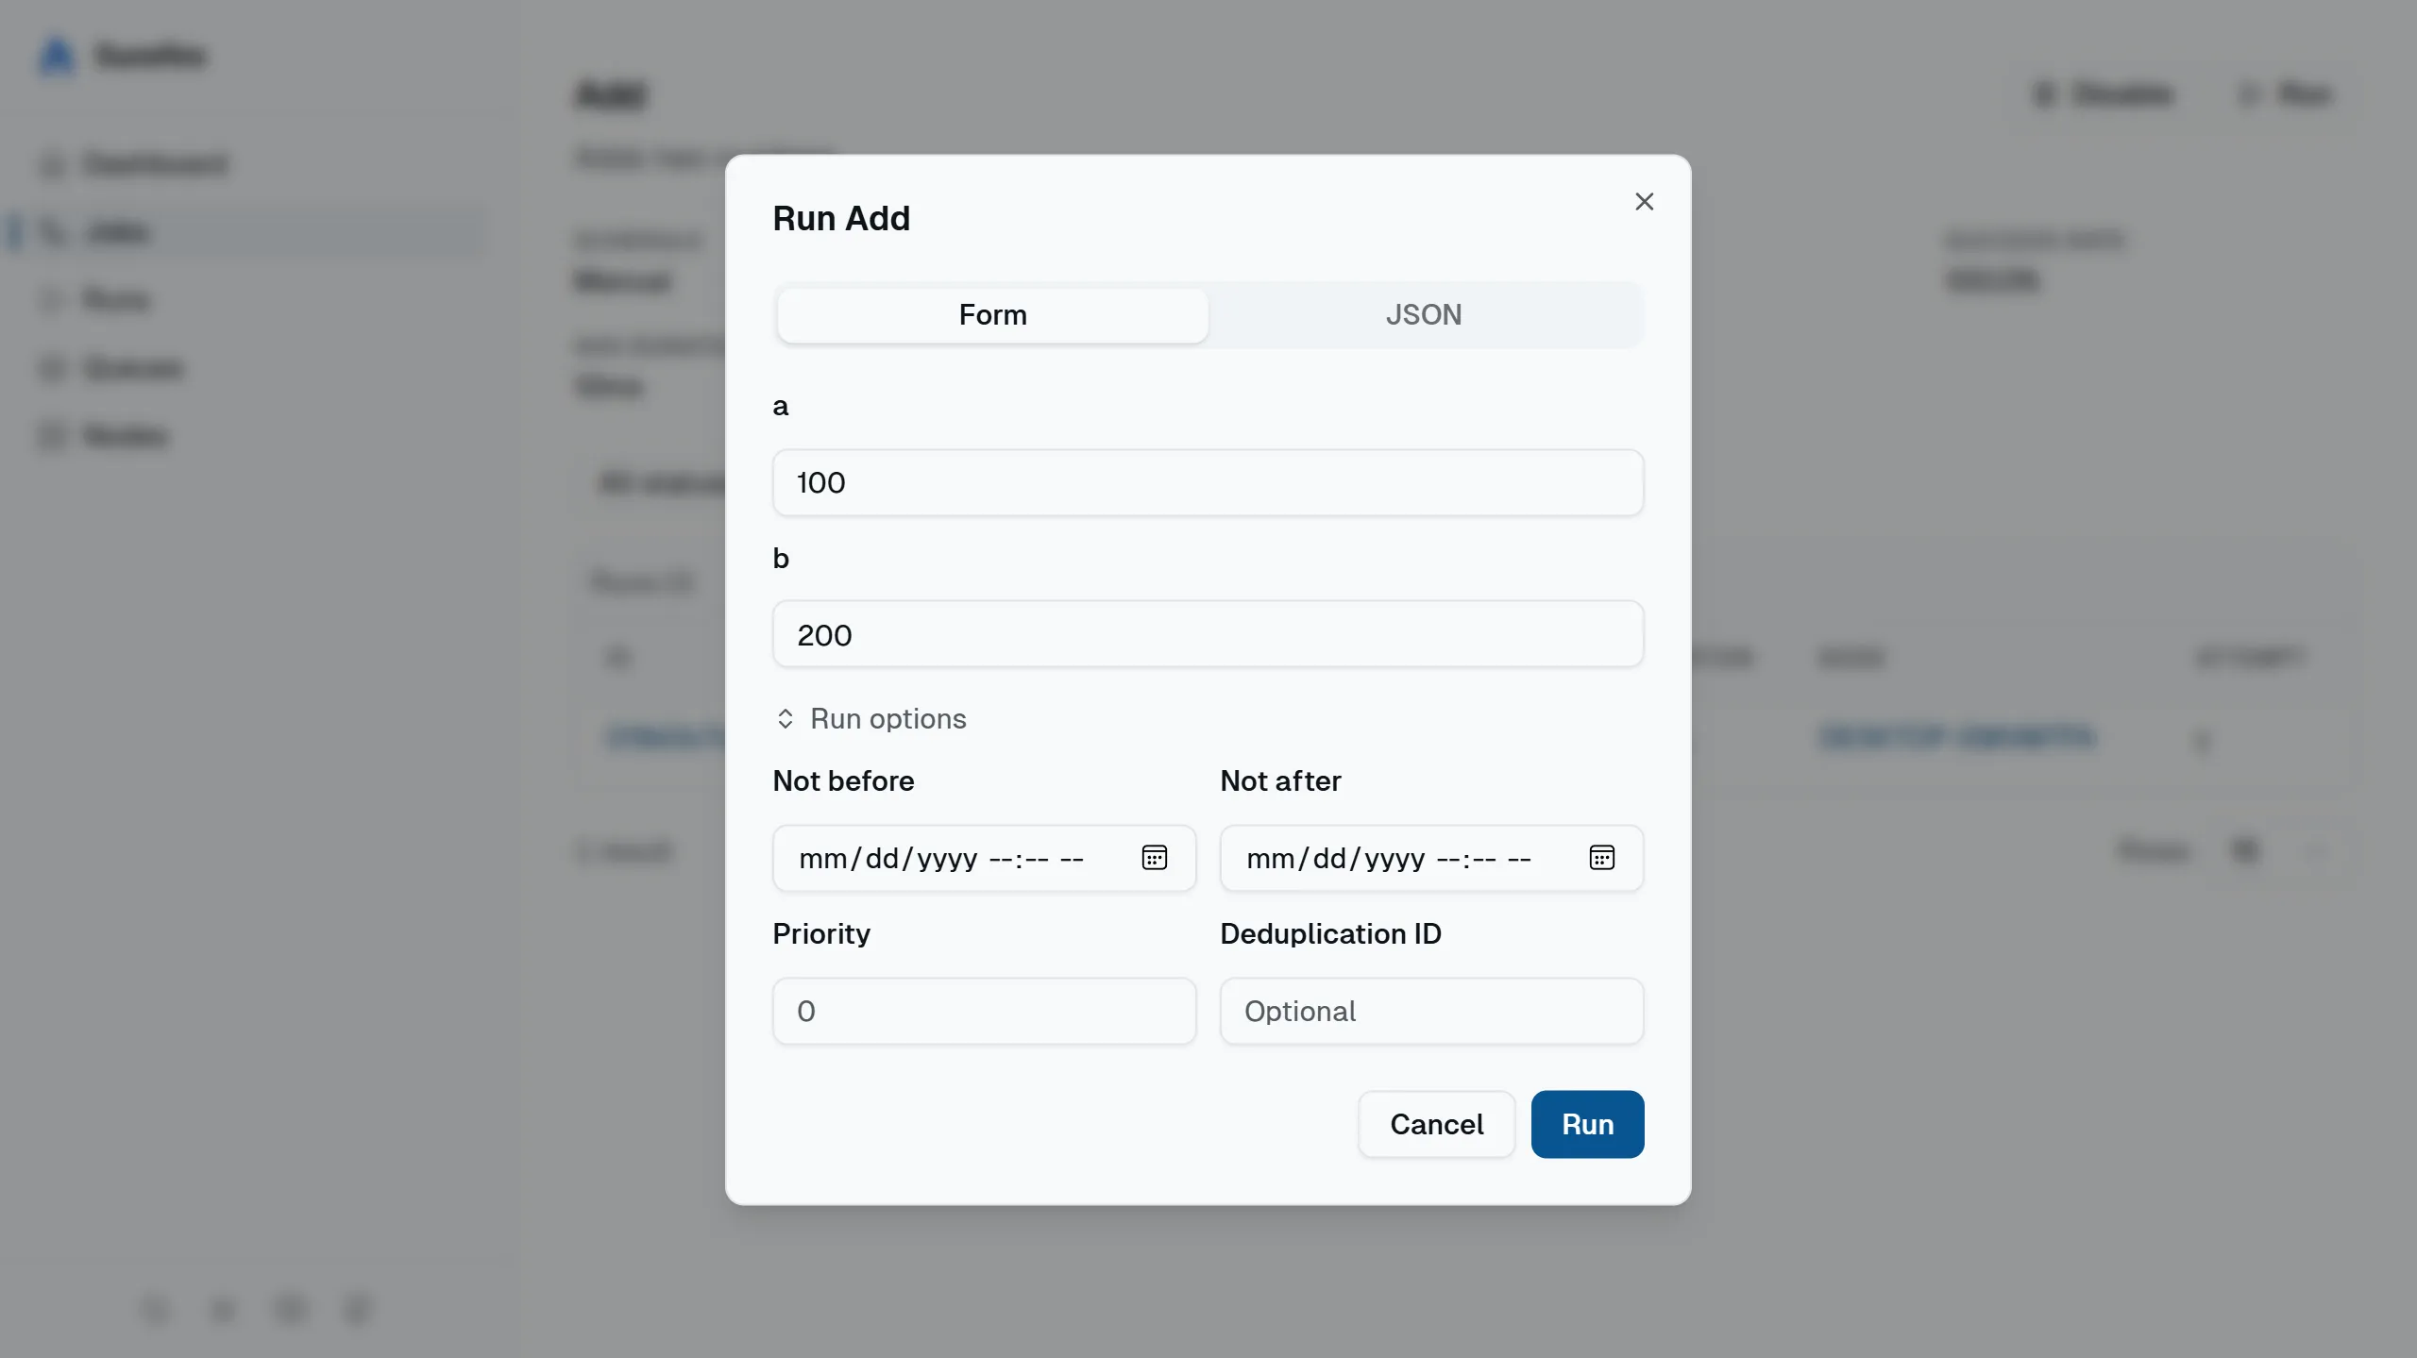Viewport: 2417px width, 1358px height.
Task: Open Runs in the sidebar
Action: tap(115, 300)
